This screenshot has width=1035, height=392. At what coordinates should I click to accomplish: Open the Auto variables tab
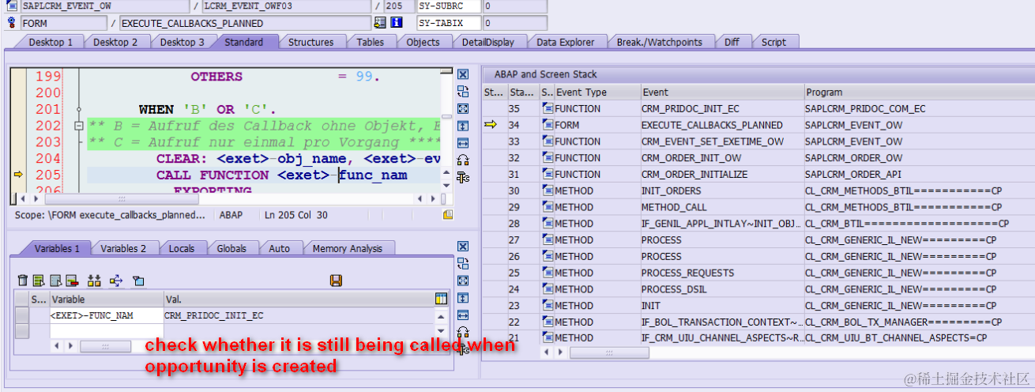[279, 248]
